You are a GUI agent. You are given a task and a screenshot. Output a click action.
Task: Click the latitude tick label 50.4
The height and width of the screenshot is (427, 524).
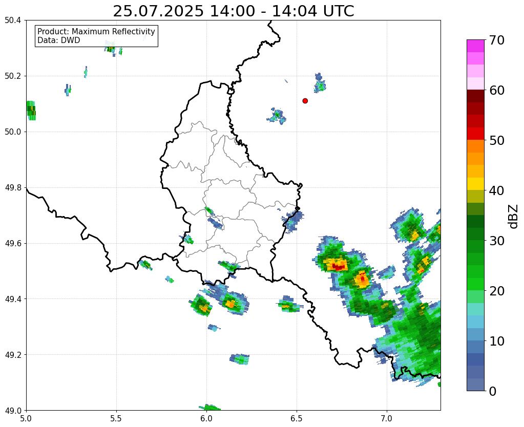tap(13, 20)
